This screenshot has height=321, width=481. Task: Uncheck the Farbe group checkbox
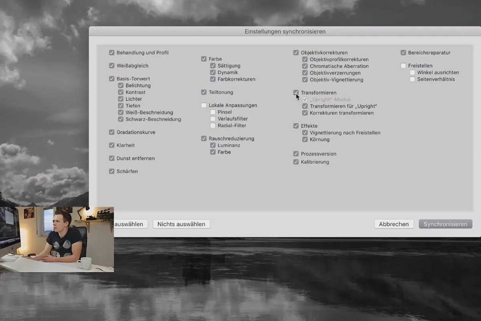point(204,59)
